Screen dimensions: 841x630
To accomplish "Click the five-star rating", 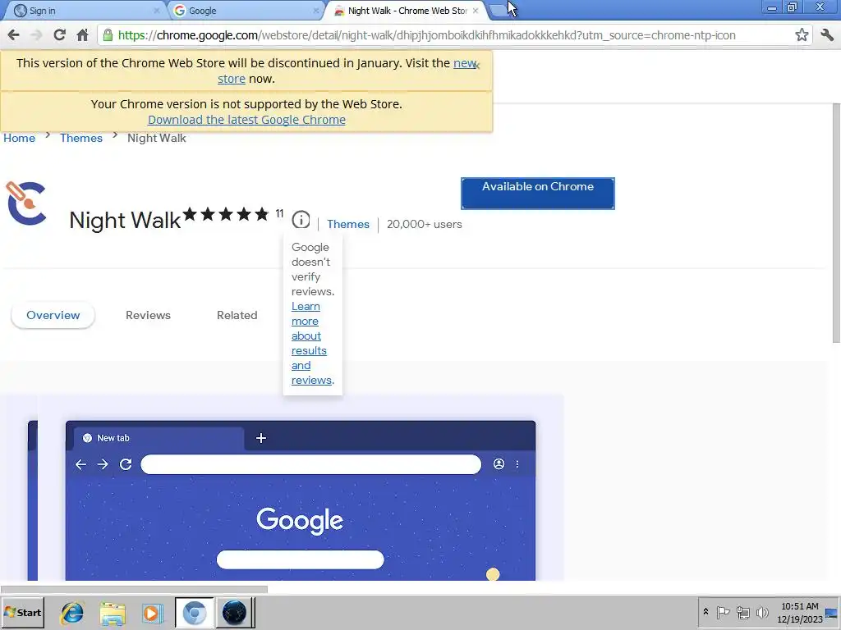I will point(226,214).
